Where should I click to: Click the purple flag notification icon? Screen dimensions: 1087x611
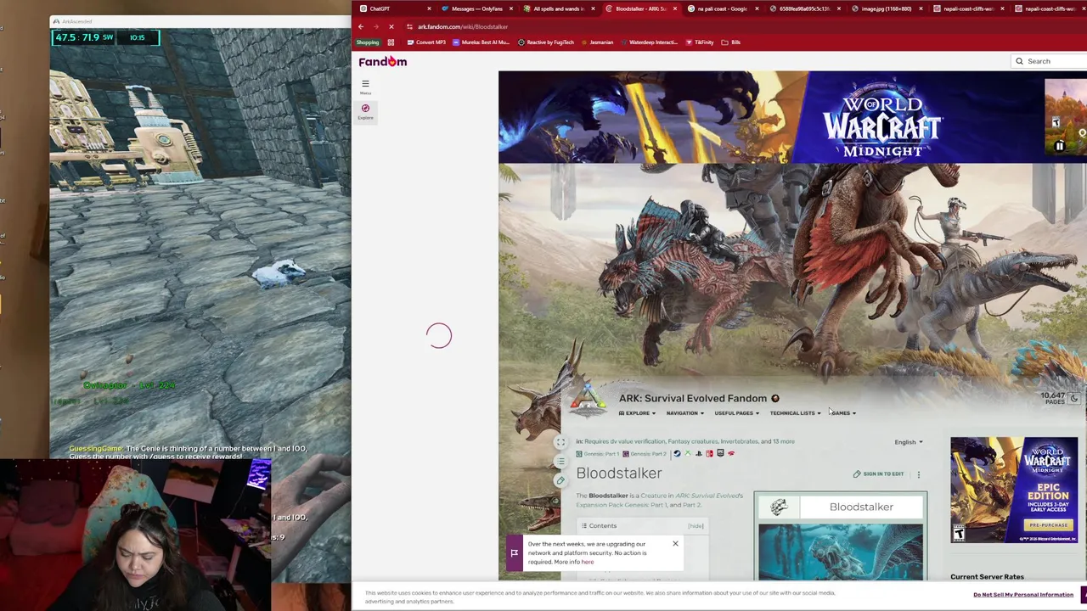point(514,553)
